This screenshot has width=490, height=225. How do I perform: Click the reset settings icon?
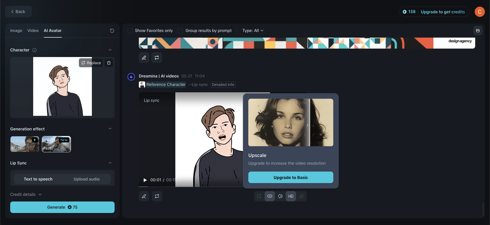tap(112, 31)
